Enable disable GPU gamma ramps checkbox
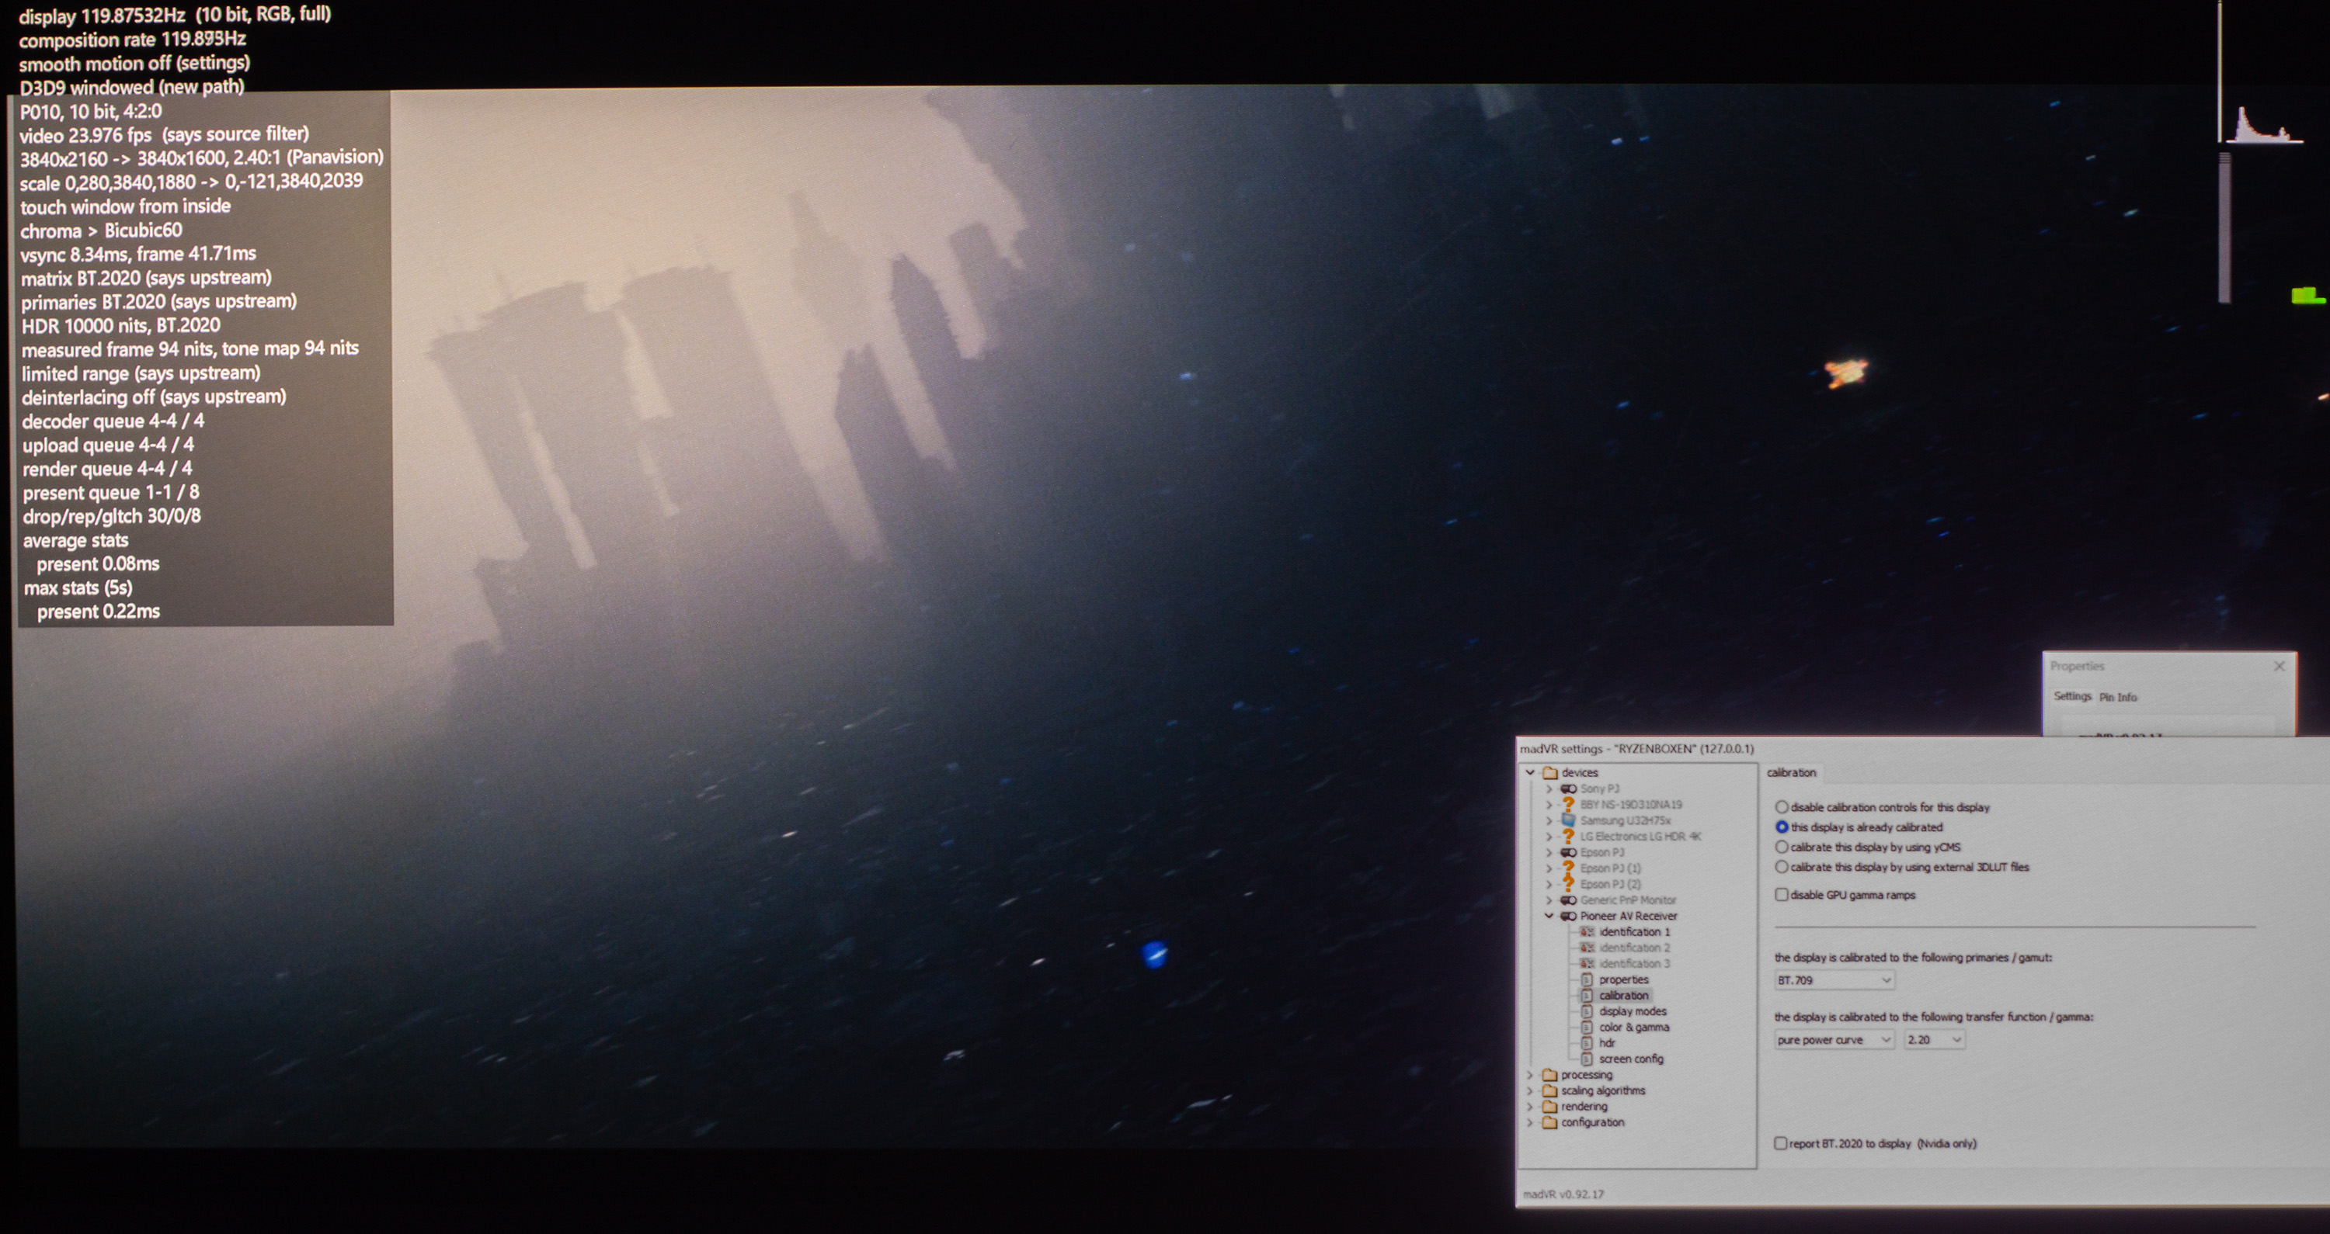The height and width of the screenshot is (1234, 2330). (1781, 894)
